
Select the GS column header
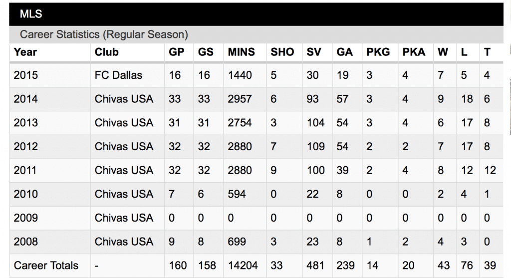(206, 52)
